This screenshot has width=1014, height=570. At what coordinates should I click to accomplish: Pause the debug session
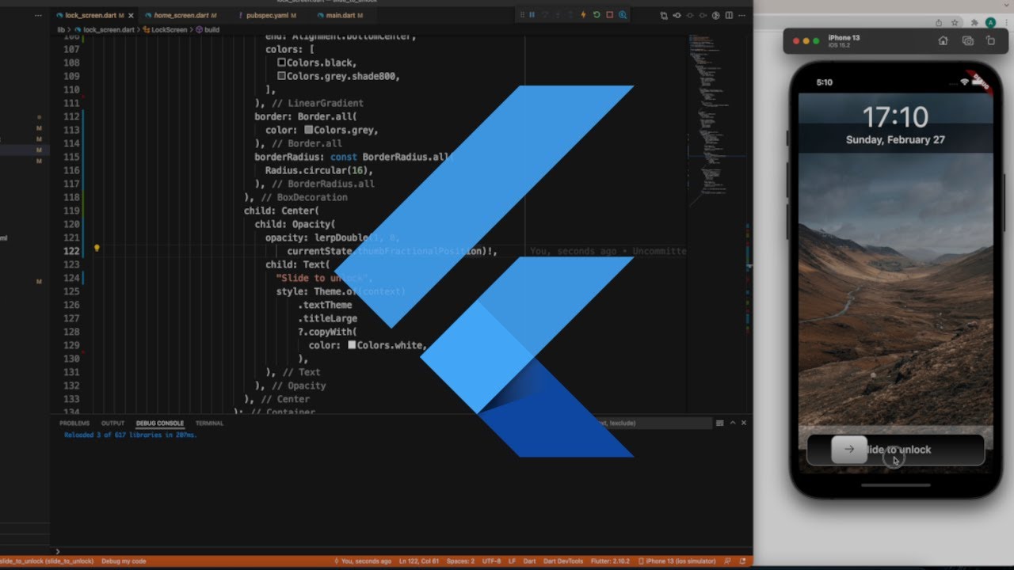[532, 15]
